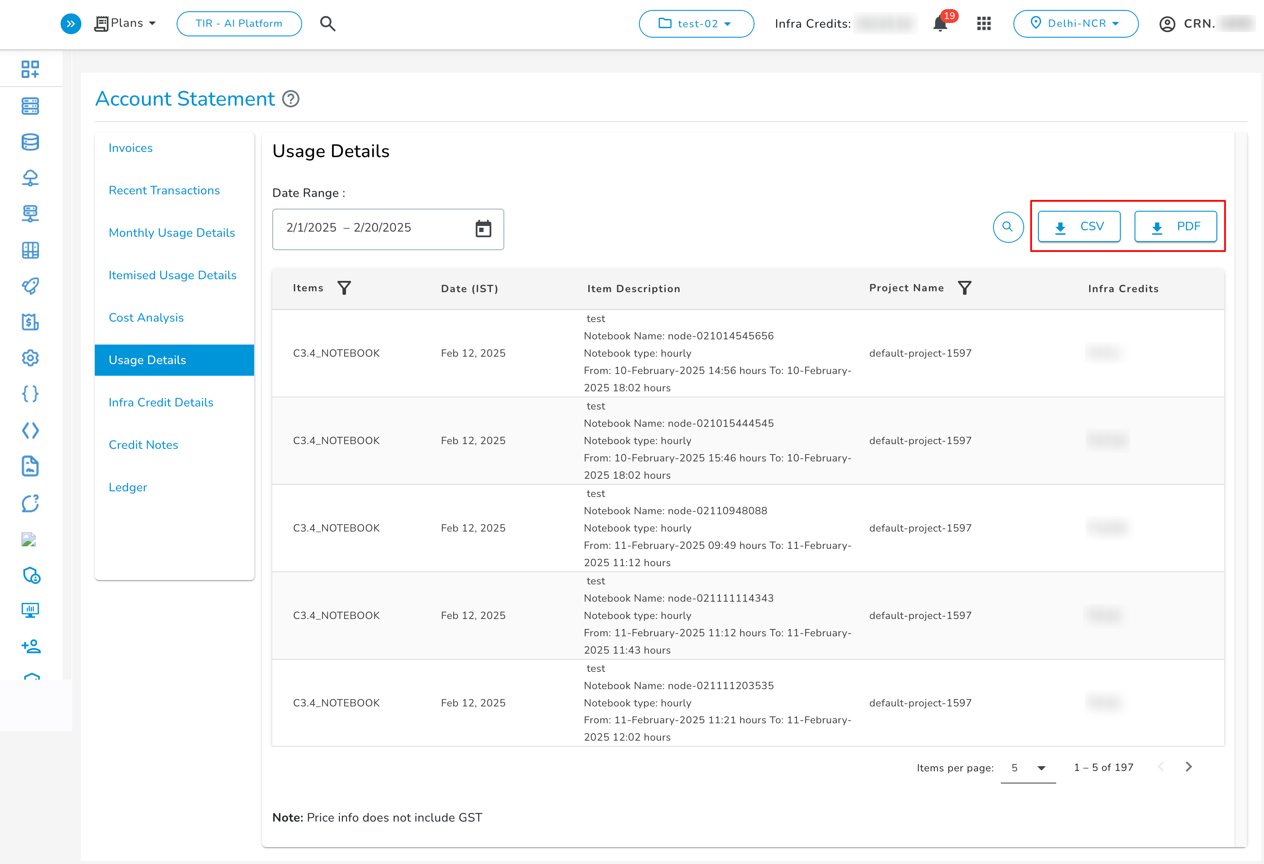
Task: Open the shield security sidebar icon
Action: coord(32,575)
